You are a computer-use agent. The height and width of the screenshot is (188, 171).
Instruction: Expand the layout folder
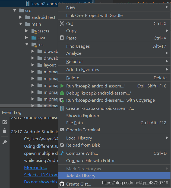click(x=33, y=65)
